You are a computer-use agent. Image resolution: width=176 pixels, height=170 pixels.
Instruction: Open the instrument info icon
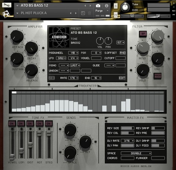(x=106, y=6)
